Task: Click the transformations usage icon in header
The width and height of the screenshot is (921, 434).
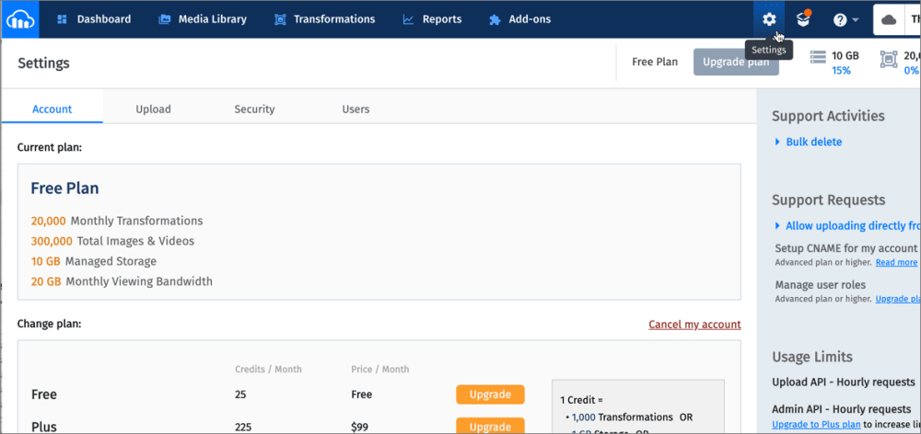Action: coord(888,59)
